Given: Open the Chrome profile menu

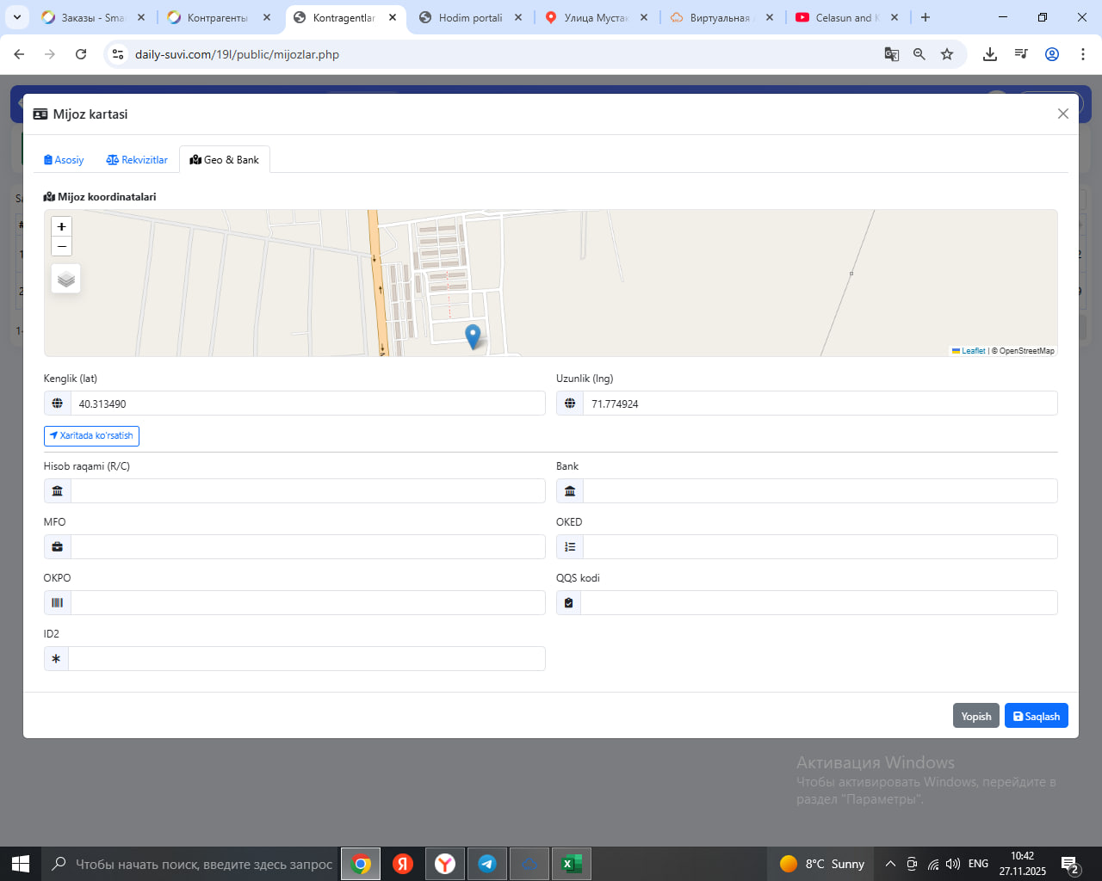Looking at the screenshot, I should [x=1052, y=54].
